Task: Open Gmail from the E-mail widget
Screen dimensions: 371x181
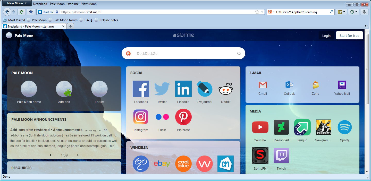Action: 263,85
